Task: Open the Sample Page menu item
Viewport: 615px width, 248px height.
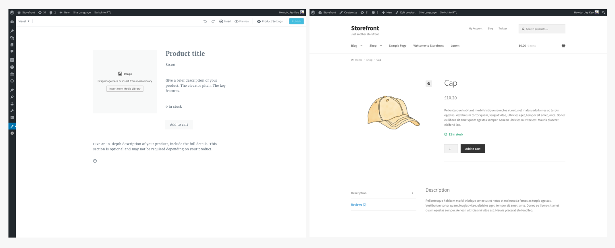Action: (x=397, y=46)
